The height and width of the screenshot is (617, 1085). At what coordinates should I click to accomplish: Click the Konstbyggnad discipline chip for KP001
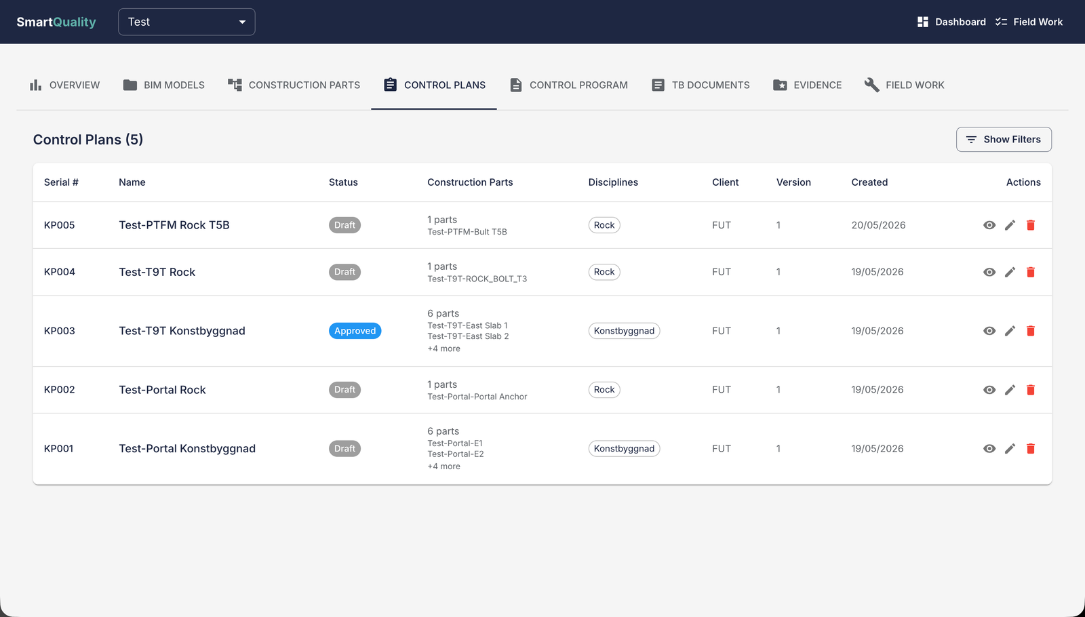624,449
